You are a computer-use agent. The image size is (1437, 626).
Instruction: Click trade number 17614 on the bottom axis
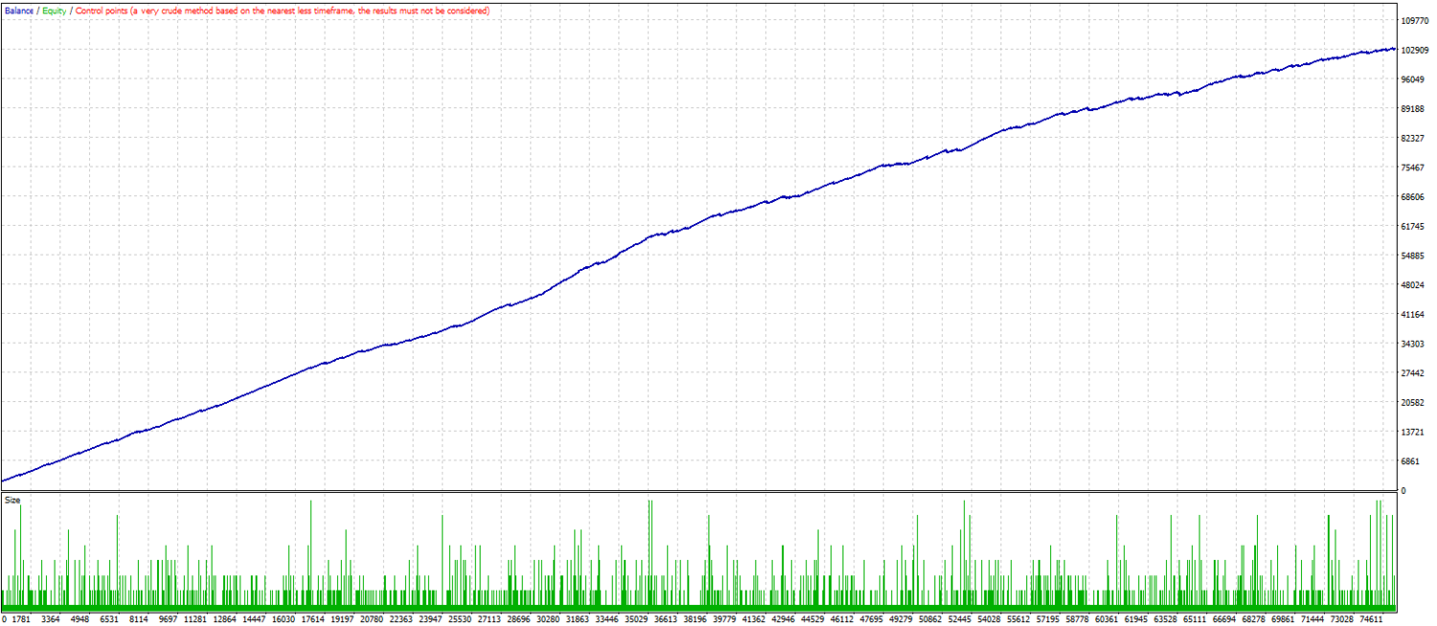click(313, 619)
